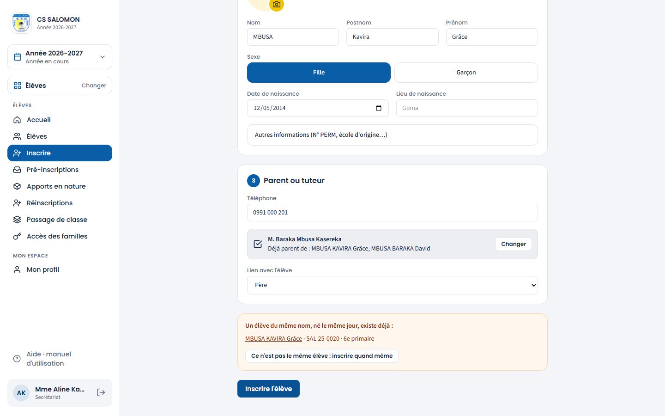Click the Mon profil person icon
665x416 pixels.
click(17, 269)
